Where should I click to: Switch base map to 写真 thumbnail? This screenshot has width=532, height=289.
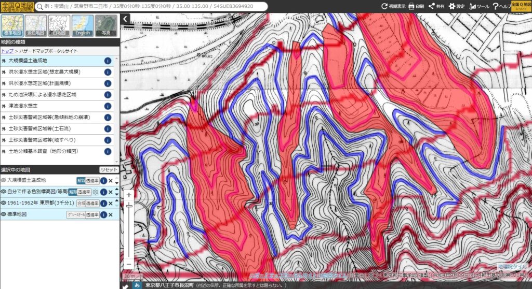[x=106, y=25]
